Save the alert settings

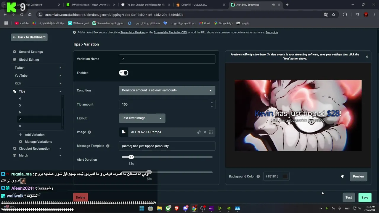[x=365, y=197]
